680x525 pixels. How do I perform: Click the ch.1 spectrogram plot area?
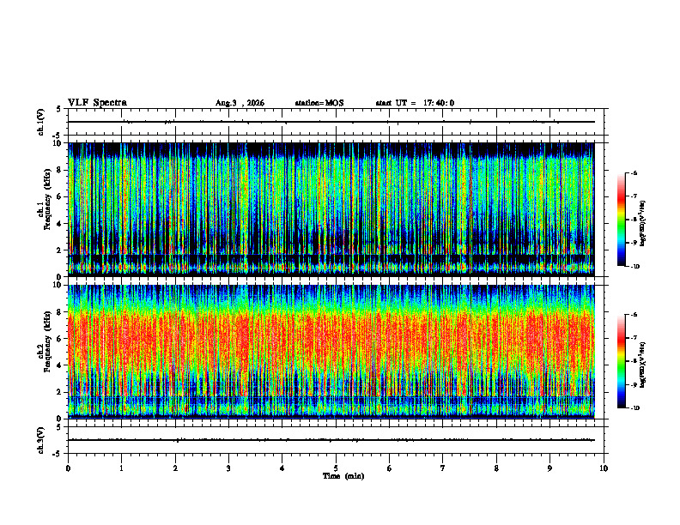(x=331, y=209)
